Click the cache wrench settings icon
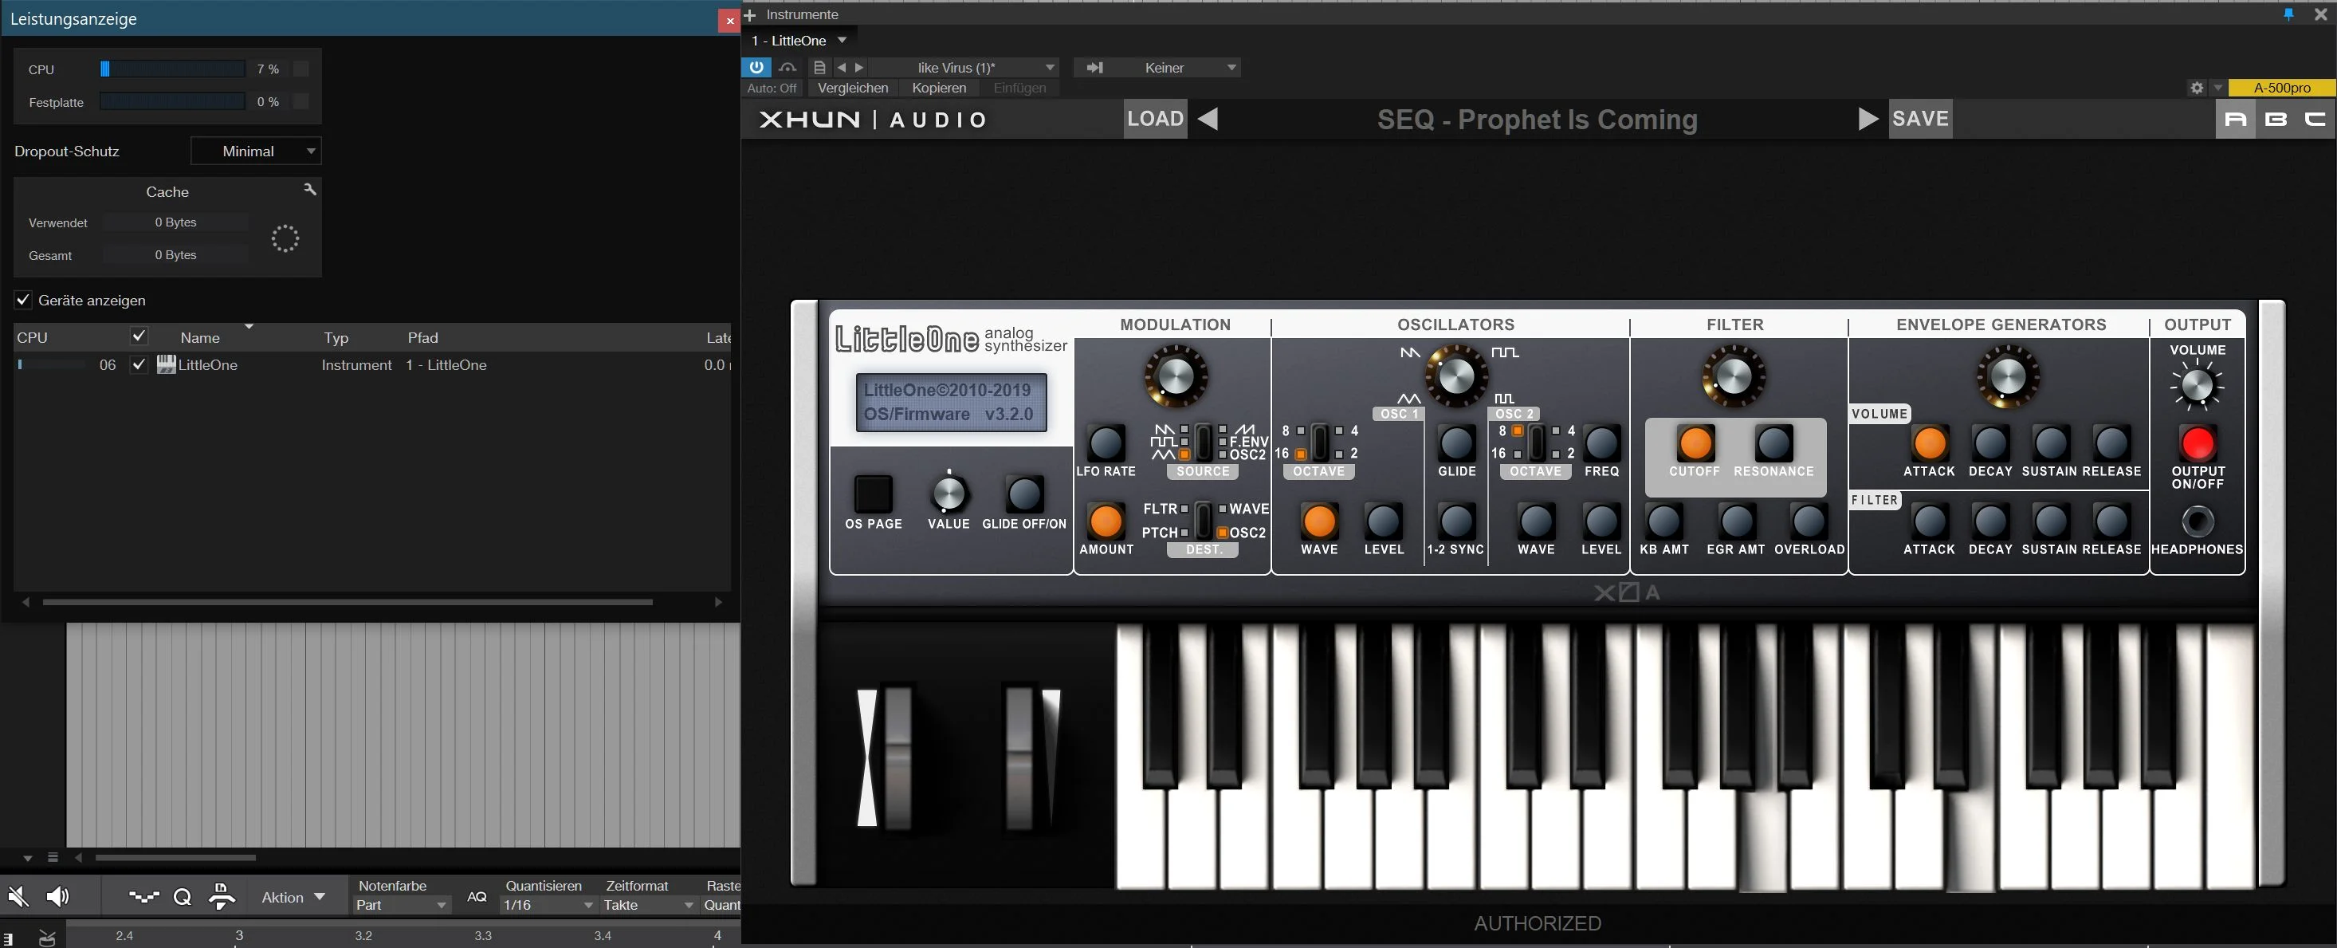Image resolution: width=2337 pixels, height=948 pixels. point(309,189)
